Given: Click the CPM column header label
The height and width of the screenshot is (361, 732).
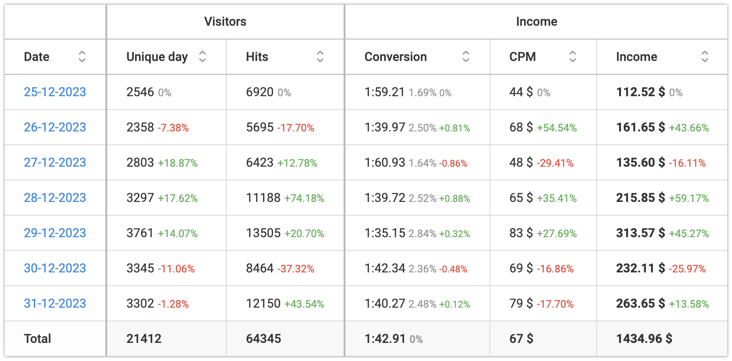Looking at the screenshot, I should [523, 57].
